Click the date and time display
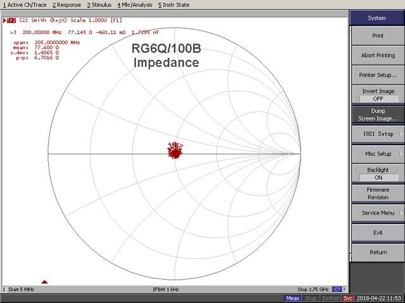 click(380, 299)
